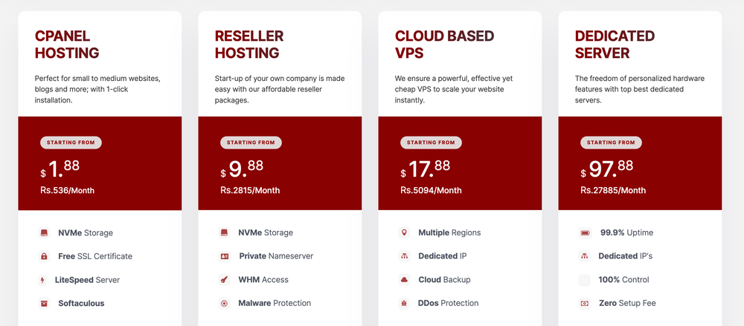
Task: Click the lock icon beside Free SSL Certificate
Action: click(45, 256)
